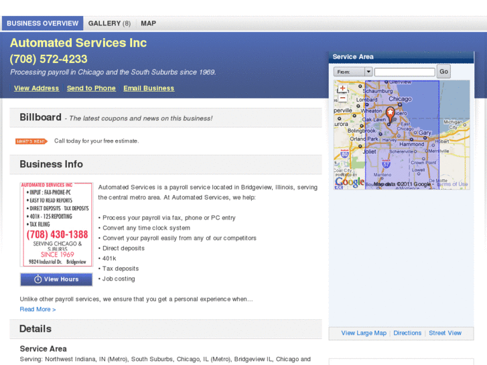The height and width of the screenshot is (365, 487).
Task: Zoom in on the service area map
Action: click(x=342, y=88)
